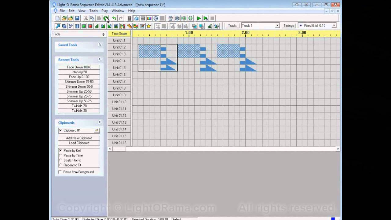Open the Timings Fixed Grid dropdown
The width and height of the screenshot is (391, 220).
click(x=334, y=26)
